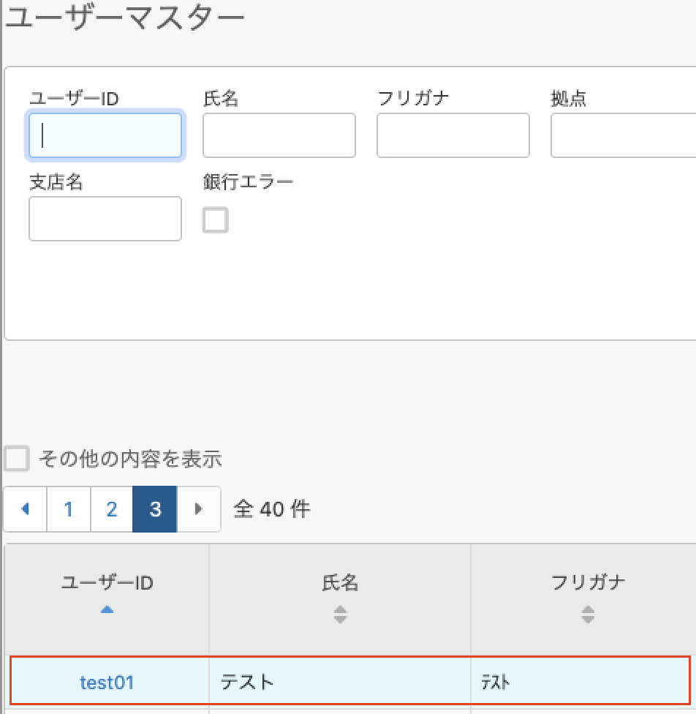Viewport: 696px width, 714px height.
Task: Click the sort icon under フリガナ column
Action: [588, 615]
